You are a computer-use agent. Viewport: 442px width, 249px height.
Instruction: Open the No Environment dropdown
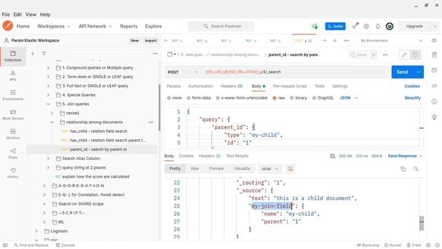(x=392, y=41)
